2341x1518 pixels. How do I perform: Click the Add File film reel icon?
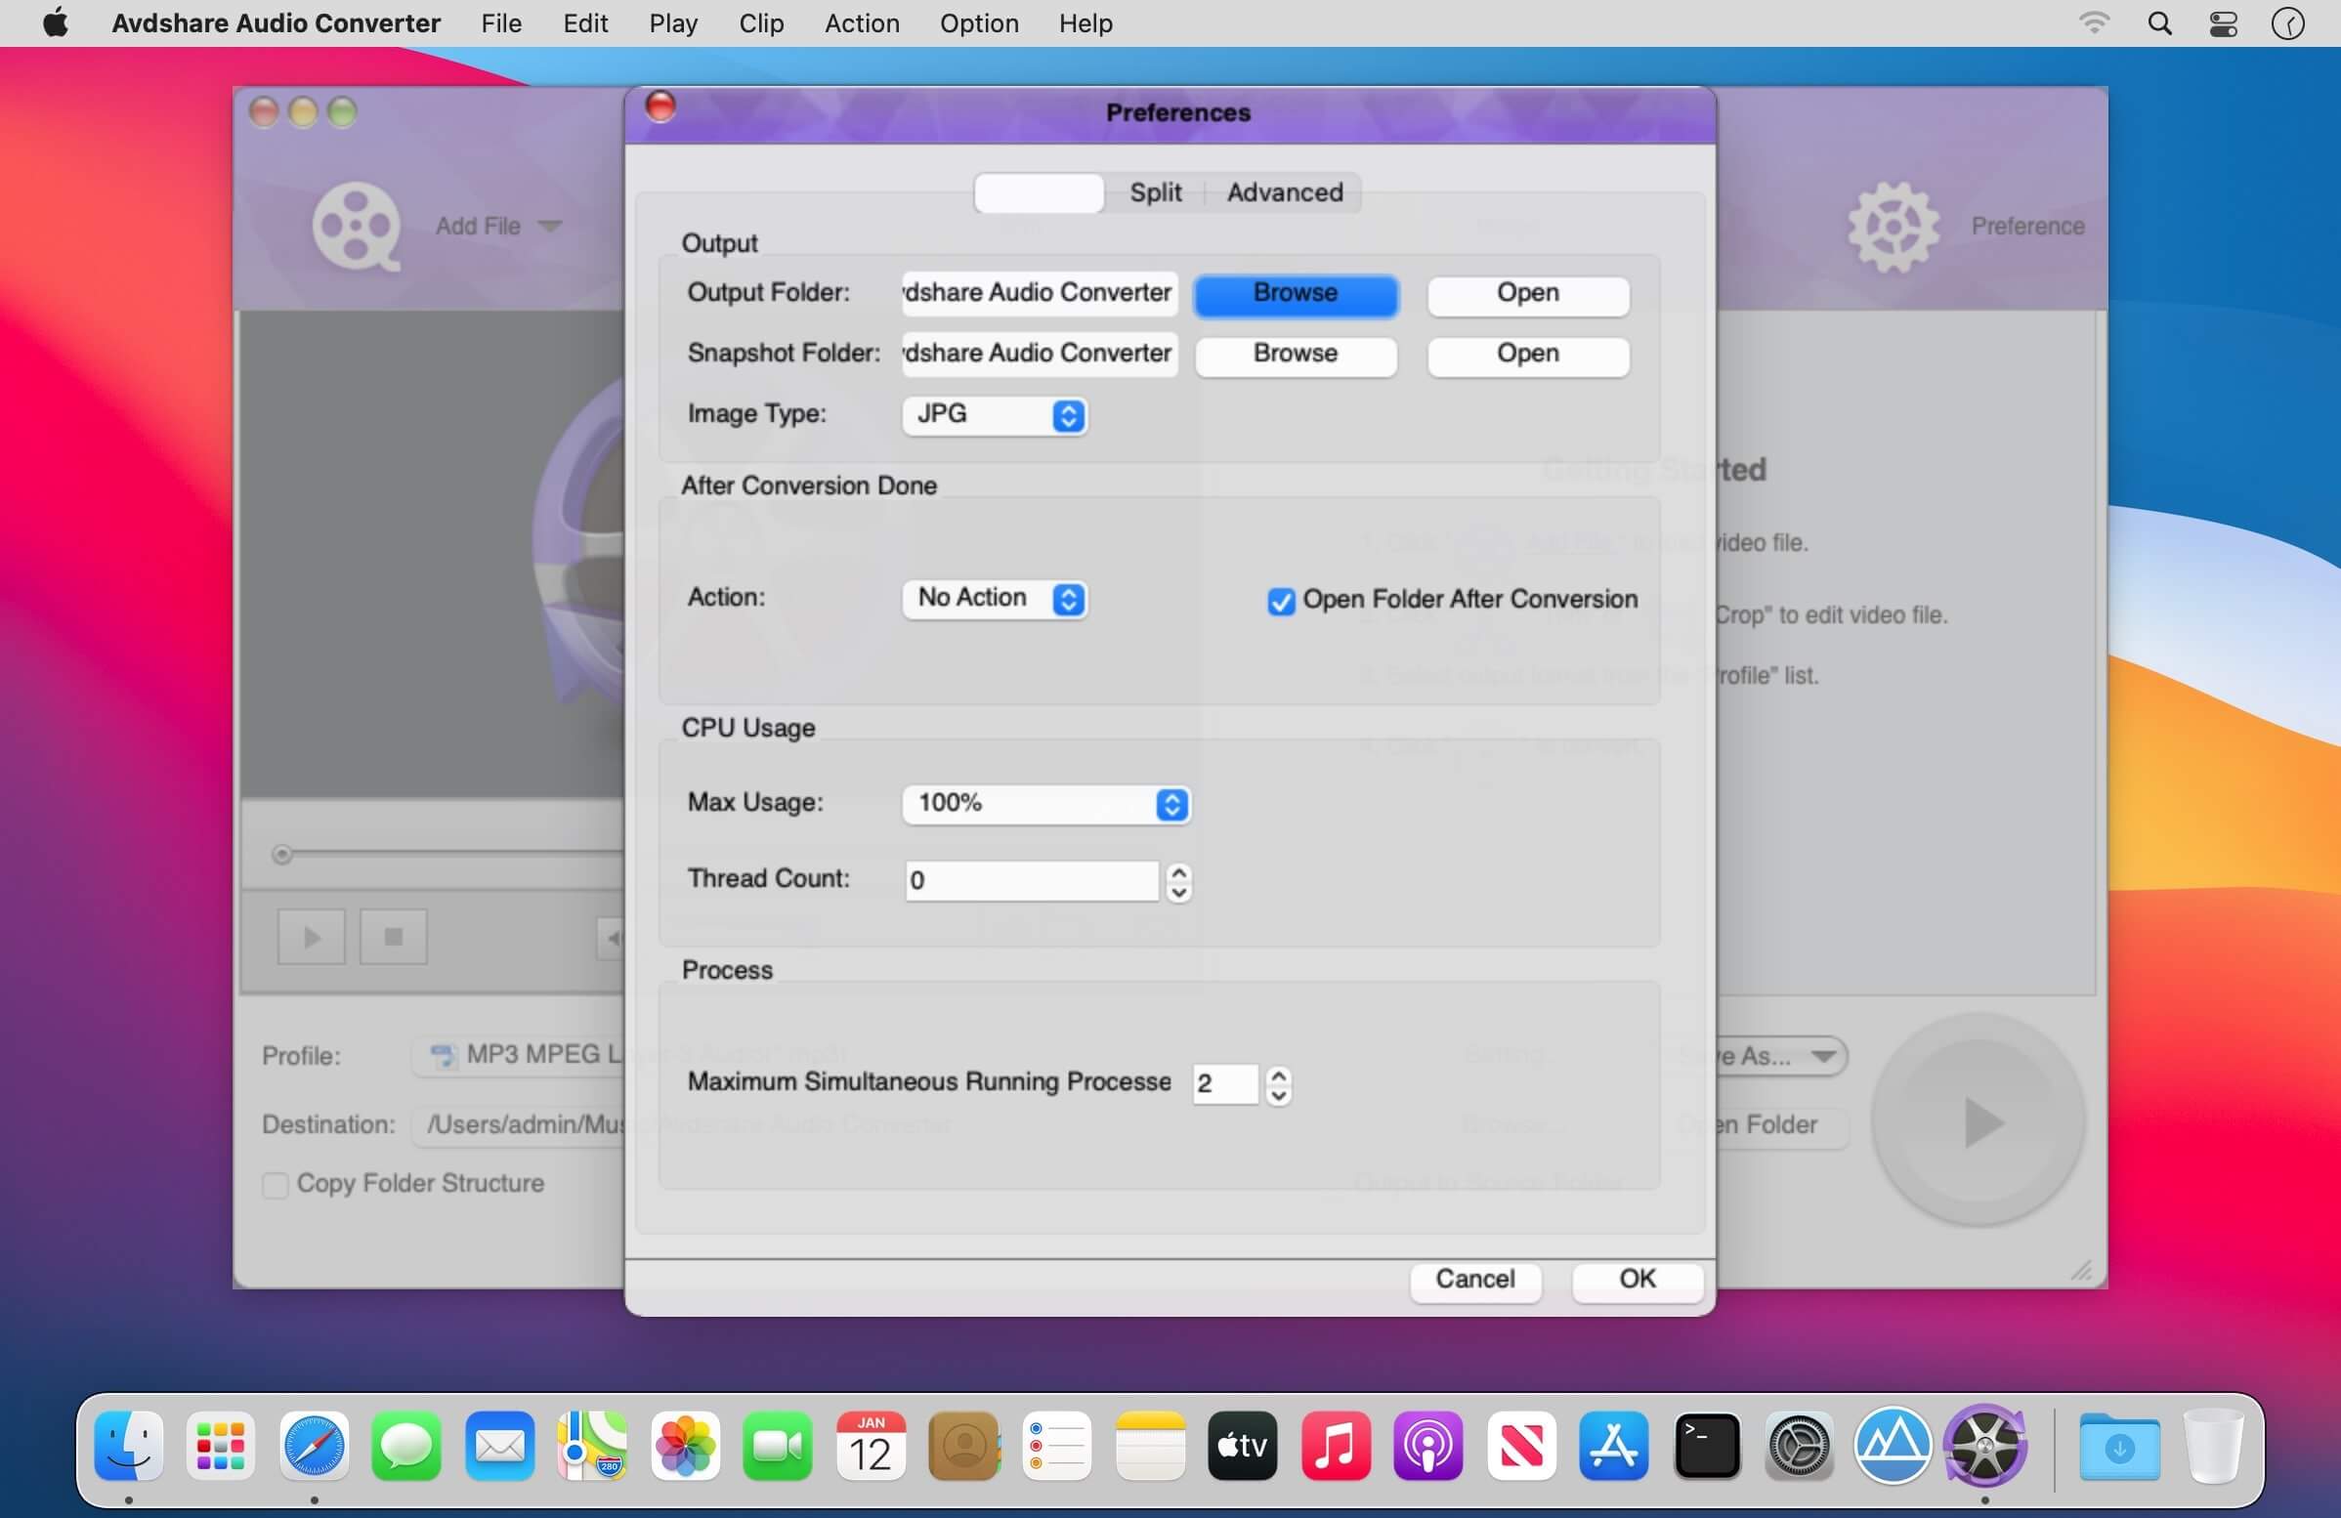click(x=355, y=226)
